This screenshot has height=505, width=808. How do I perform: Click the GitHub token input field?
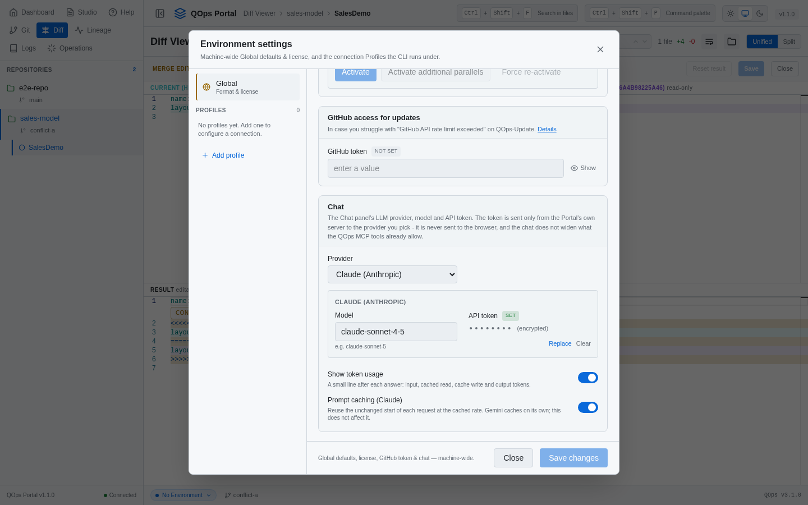pos(446,168)
